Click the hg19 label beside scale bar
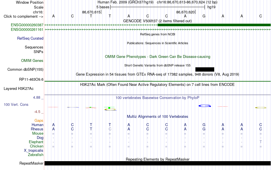This screenshot has height=170, width=271. coord(211,7)
